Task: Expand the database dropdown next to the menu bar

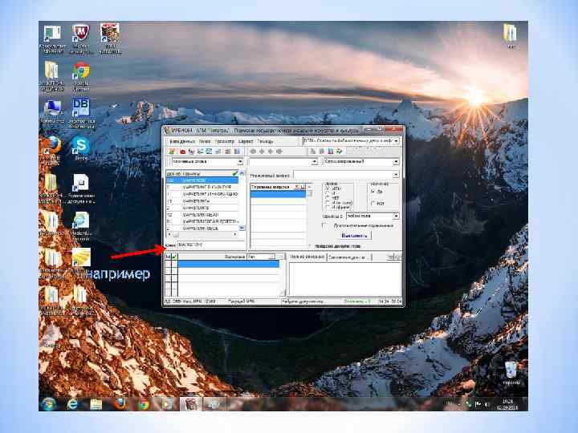Action: coord(397,141)
